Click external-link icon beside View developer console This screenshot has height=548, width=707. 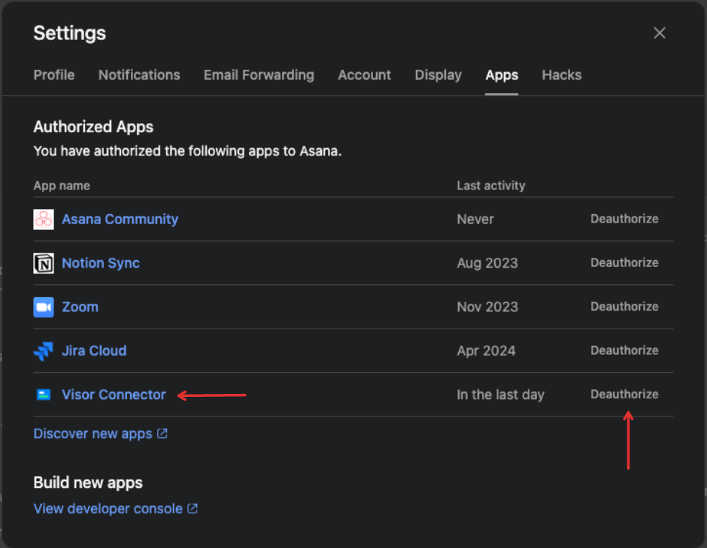pyautogui.click(x=193, y=508)
